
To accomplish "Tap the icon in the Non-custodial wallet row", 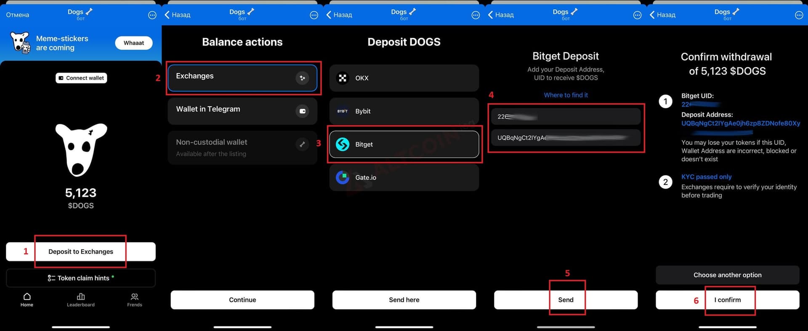I will click(302, 144).
